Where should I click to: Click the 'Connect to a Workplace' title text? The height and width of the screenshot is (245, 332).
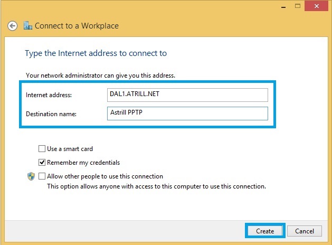pyautogui.click(x=77, y=26)
